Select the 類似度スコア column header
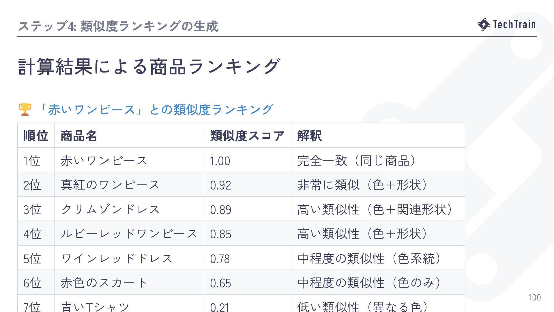This screenshot has width=554, height=312. coord(247,135)
